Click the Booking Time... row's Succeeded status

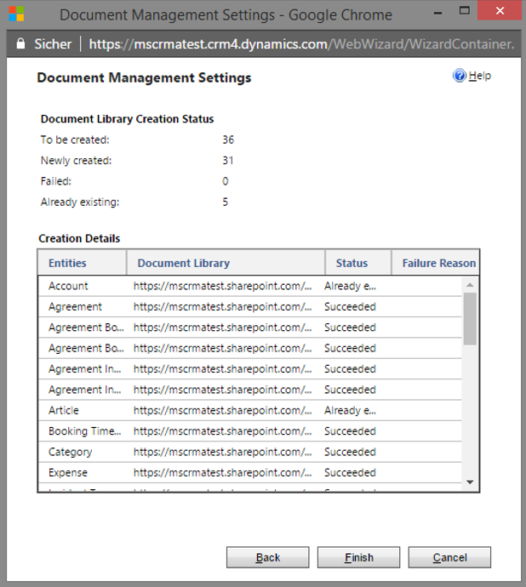point(350,430)
